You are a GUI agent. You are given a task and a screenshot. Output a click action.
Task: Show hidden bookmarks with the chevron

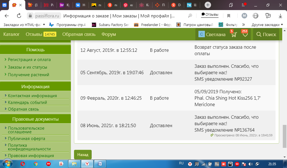tap(243, 25)
